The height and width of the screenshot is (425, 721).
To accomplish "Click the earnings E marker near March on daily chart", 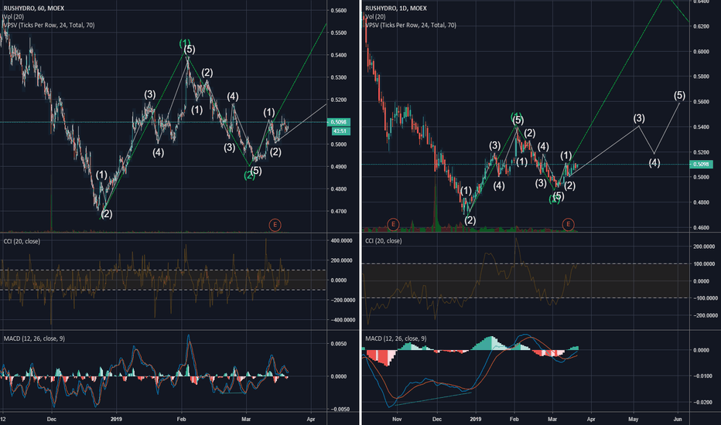I will tap(569, 224).
